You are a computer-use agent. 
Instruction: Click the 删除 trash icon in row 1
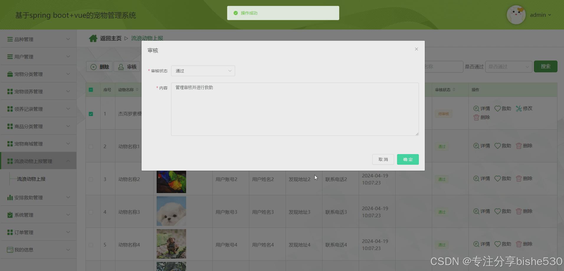(x=476, y=117)
